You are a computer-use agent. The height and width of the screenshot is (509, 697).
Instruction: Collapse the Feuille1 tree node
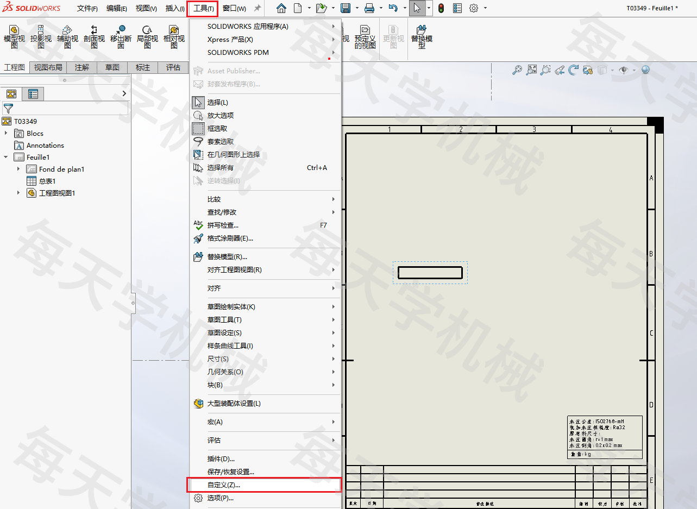(x=6, y=157)
